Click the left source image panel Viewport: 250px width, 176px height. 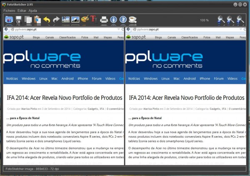(x=63, y=96)
